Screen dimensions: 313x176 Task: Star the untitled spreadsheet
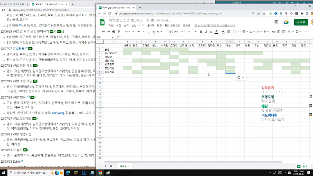click(148, 20)
